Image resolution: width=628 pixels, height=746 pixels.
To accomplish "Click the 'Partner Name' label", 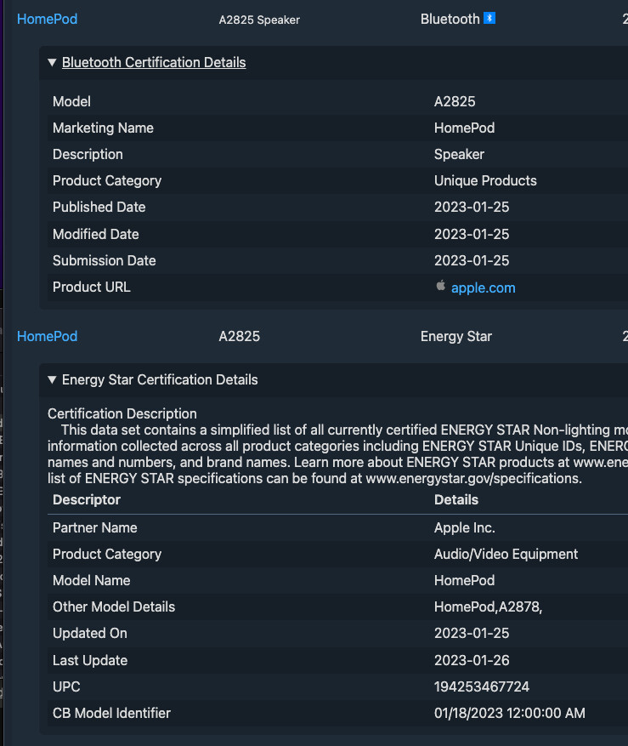I will (94, 527).
